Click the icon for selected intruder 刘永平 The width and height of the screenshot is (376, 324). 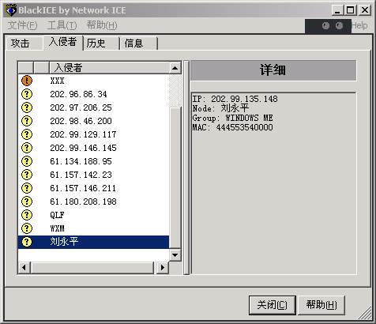(x=27, y=242)
